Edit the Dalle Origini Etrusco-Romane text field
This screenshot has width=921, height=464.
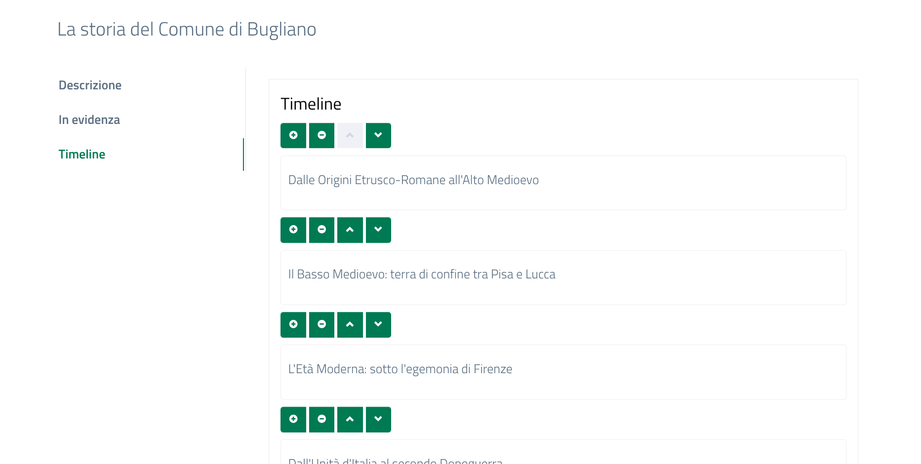(563, 183)
